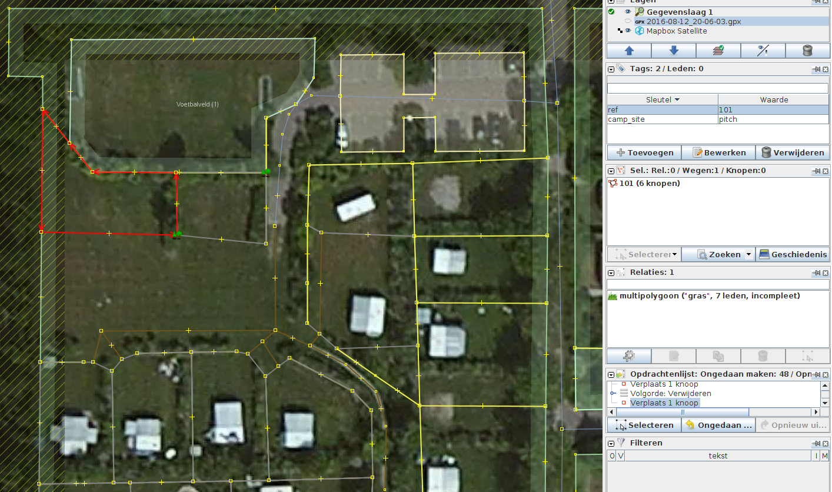
Task: Expand the Volgorde: Verwijderen tree node
Action: (613, 393)
